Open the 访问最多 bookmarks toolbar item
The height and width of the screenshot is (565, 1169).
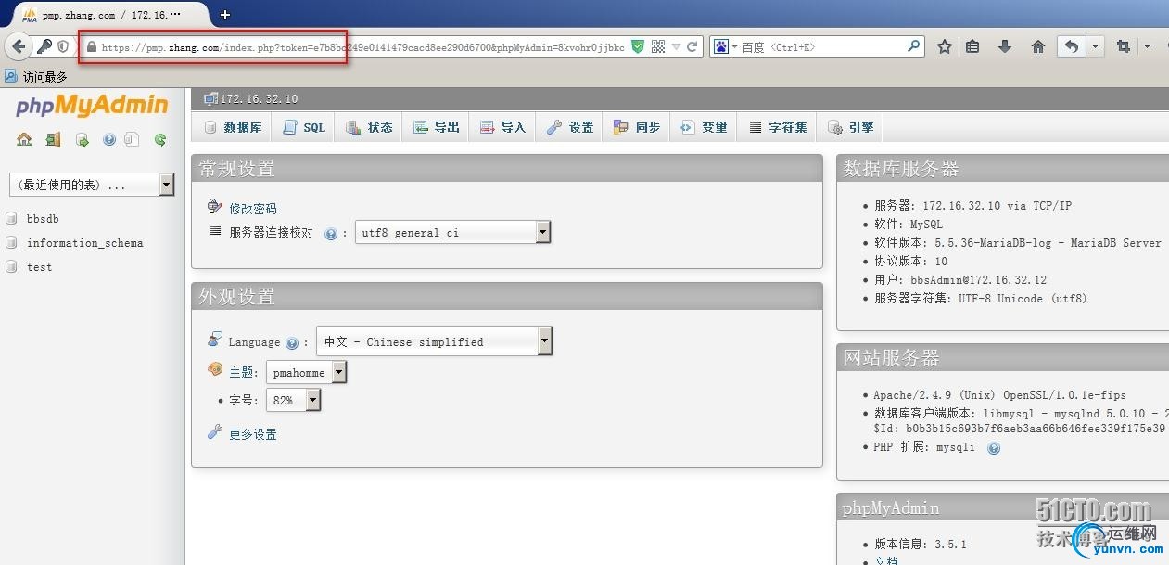(35, 76)
